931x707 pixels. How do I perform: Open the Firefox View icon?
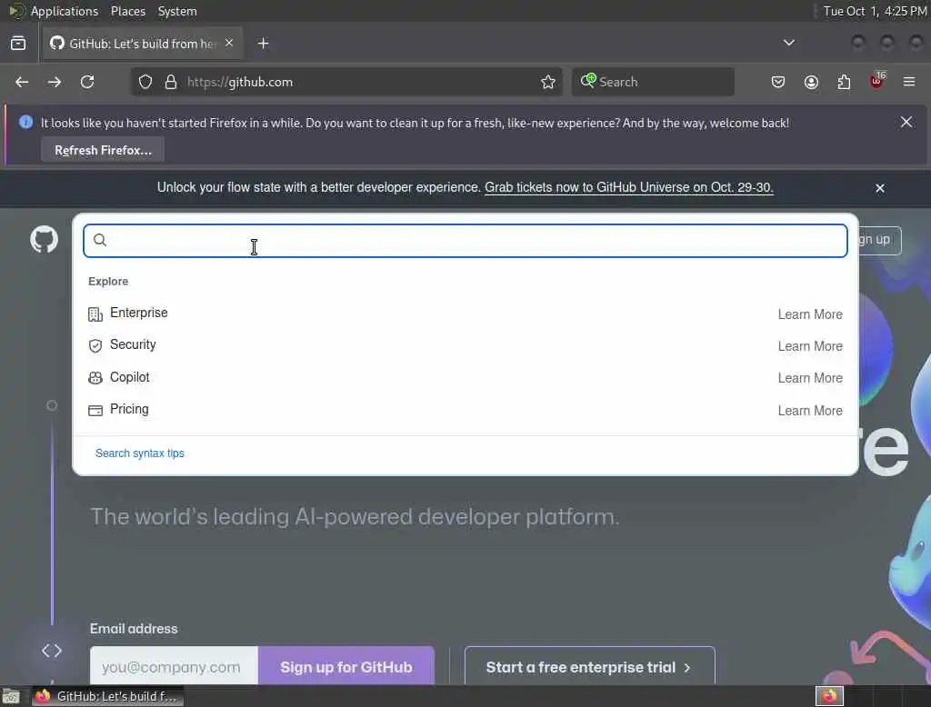click(x=18, y=44)
